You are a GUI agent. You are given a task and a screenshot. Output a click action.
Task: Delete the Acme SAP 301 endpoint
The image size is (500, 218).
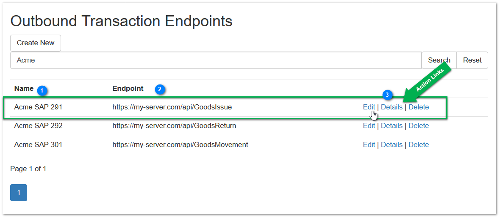click(419, 145)
